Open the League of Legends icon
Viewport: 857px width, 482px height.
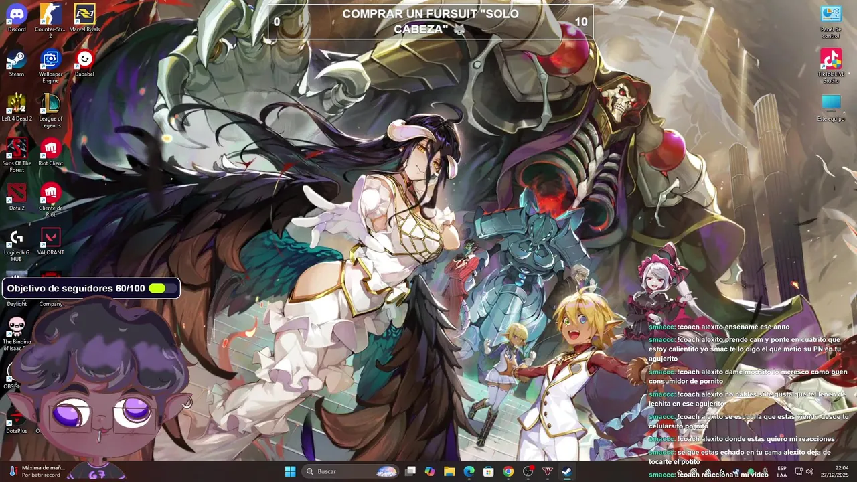pyautogui.click(x=50, y=110)
